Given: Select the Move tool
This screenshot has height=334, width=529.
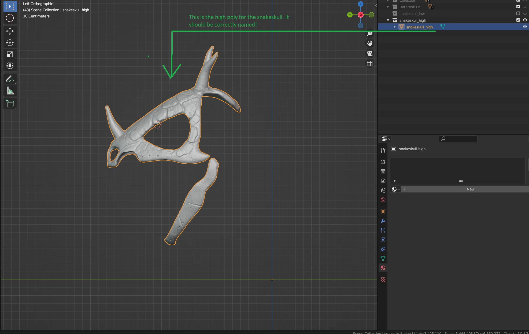Looking at the screenshot, I should pos(10,31).
